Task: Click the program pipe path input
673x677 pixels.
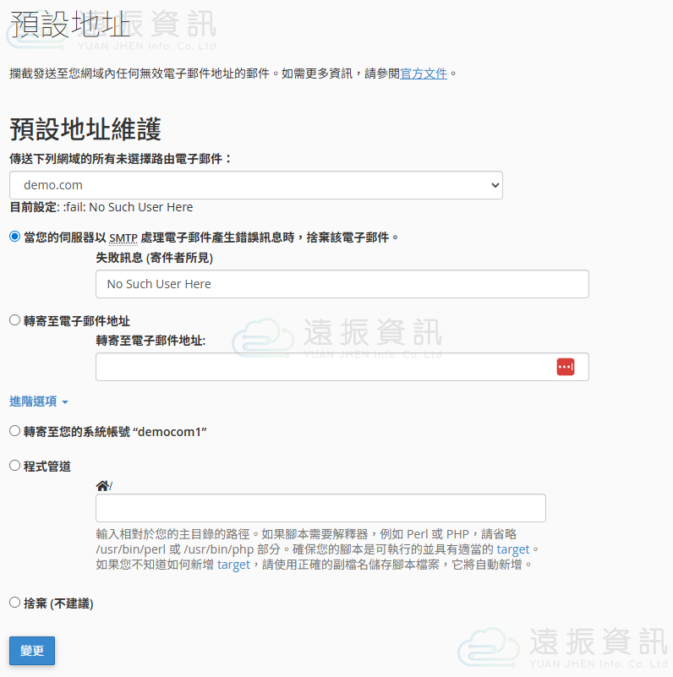Action: 320,508
